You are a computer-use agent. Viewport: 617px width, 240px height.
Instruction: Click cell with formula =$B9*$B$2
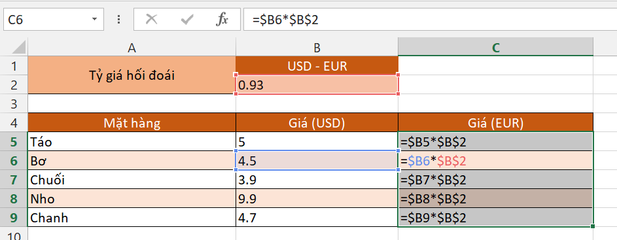[495, 218]
